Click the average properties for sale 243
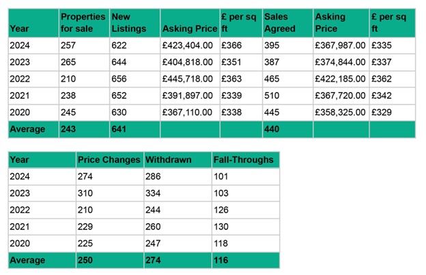 pyautogui.click(x=68, y=129)
